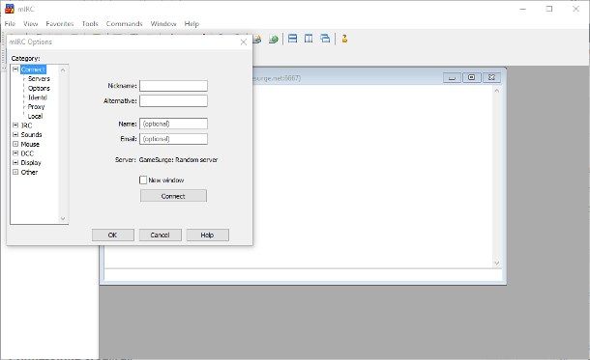
Task: Expand the Mouse category
Action: tap(15, 144)
